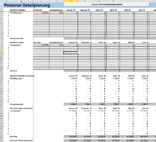This screenshot has width=156, height=142.
Task: Click the März 10 header in row 3
Action: [99, 10]
